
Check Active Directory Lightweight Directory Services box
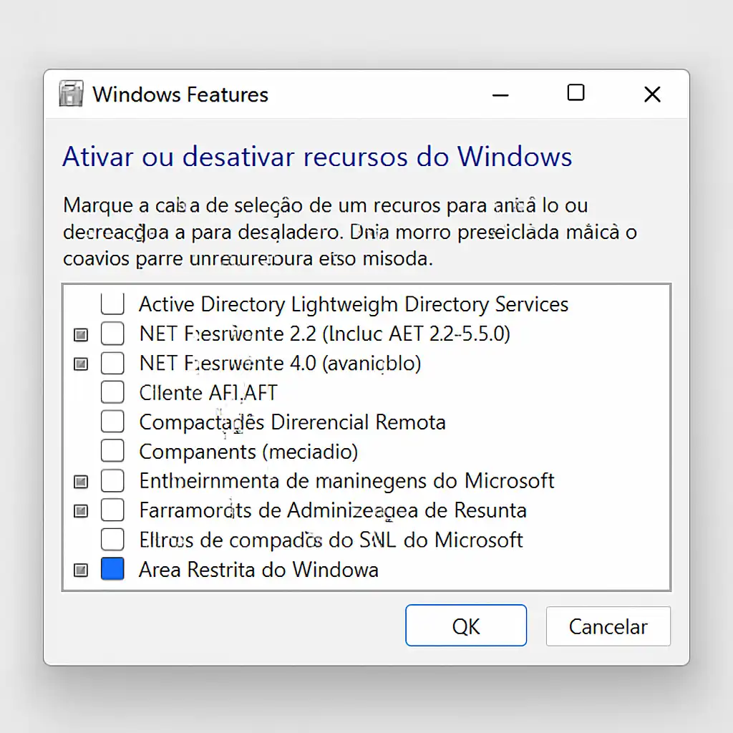pos(112,304)
